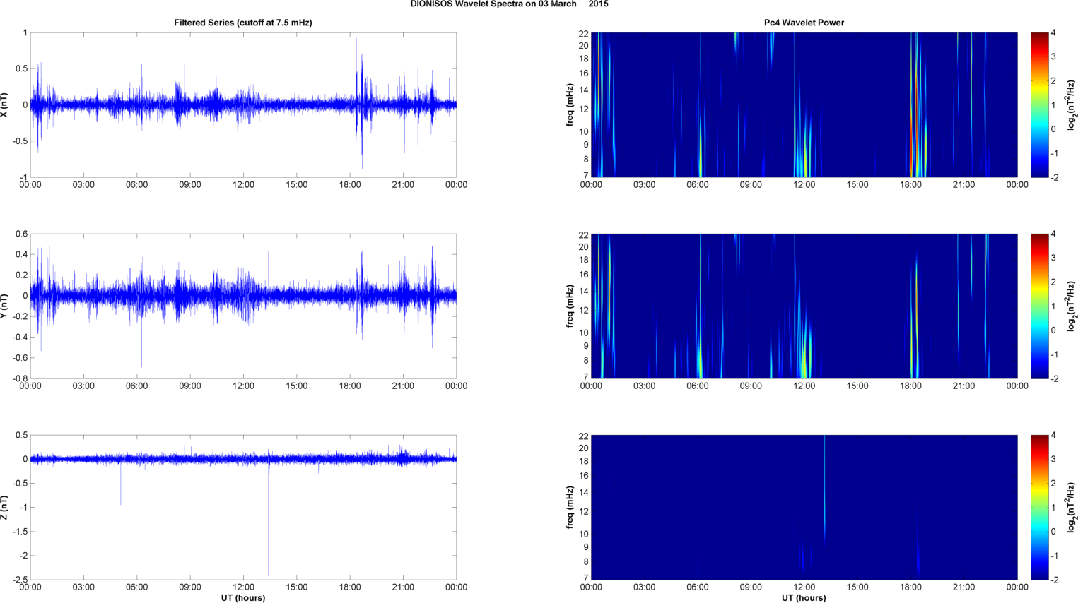The width and height of the screenshot is (1078, 603).
Task: Click the colorbar beside the top spectrogram
Action: pyautogui.click(x=1039, y=105)
